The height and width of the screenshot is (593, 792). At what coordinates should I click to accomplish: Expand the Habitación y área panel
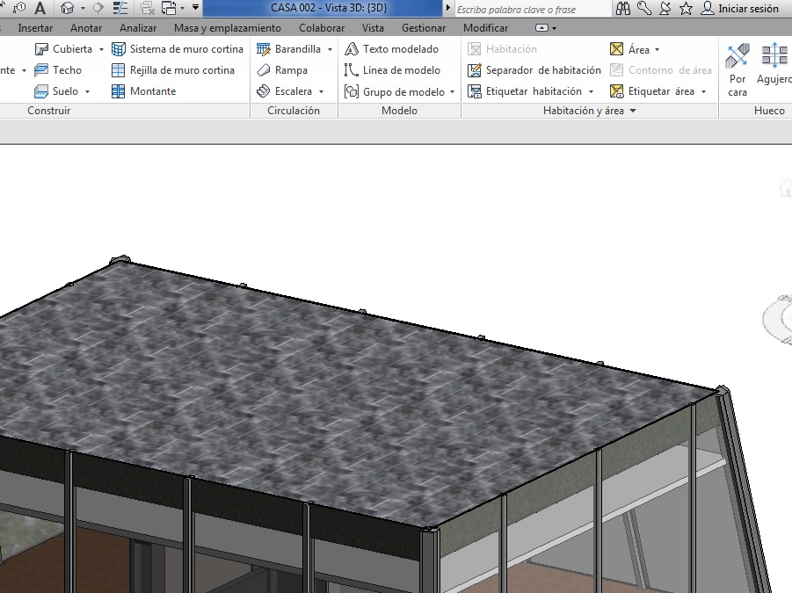(633, 112)
